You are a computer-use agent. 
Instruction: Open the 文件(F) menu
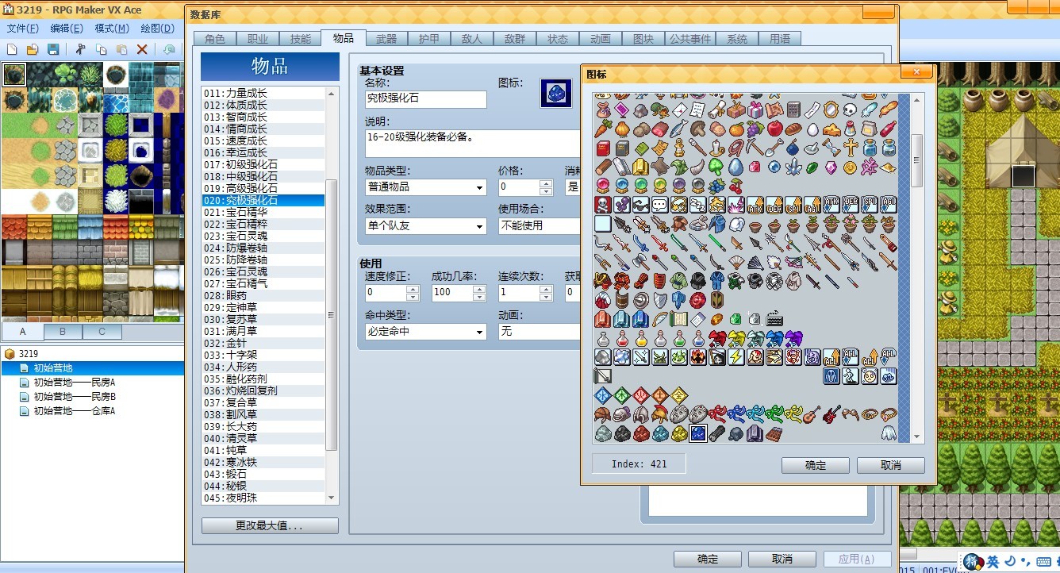[23, 29]
